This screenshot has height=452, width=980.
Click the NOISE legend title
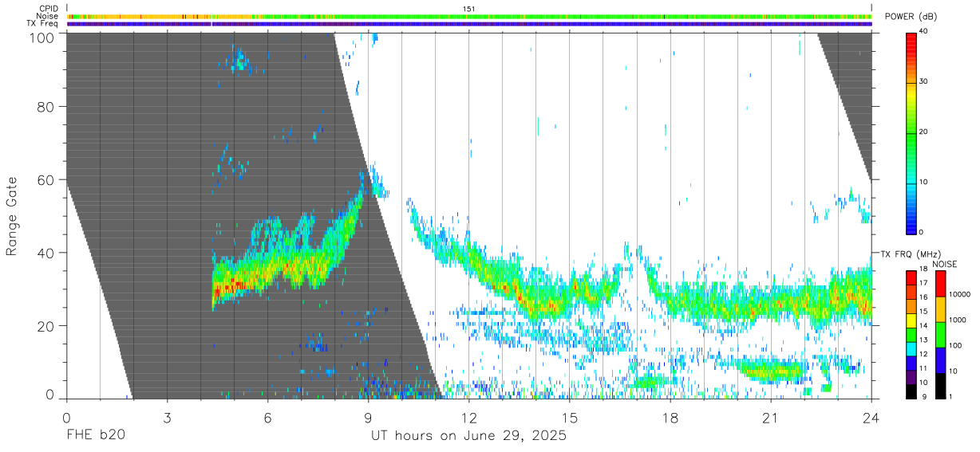943,264
